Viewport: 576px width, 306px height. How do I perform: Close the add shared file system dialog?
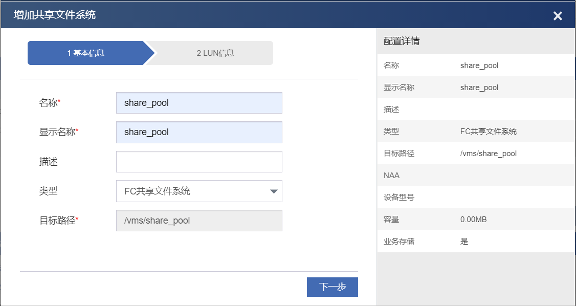(558, 16)
